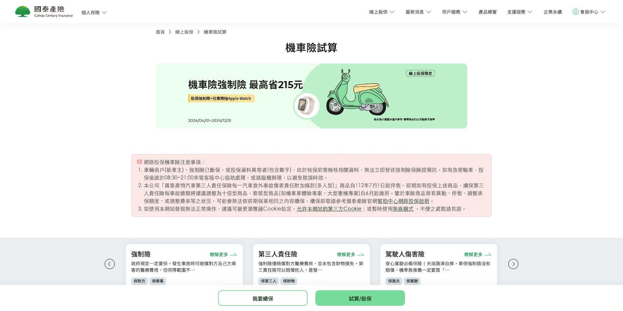623x311 pixels.
Task: Expand the 個人保險 dropdown
Action: (94, 12)
